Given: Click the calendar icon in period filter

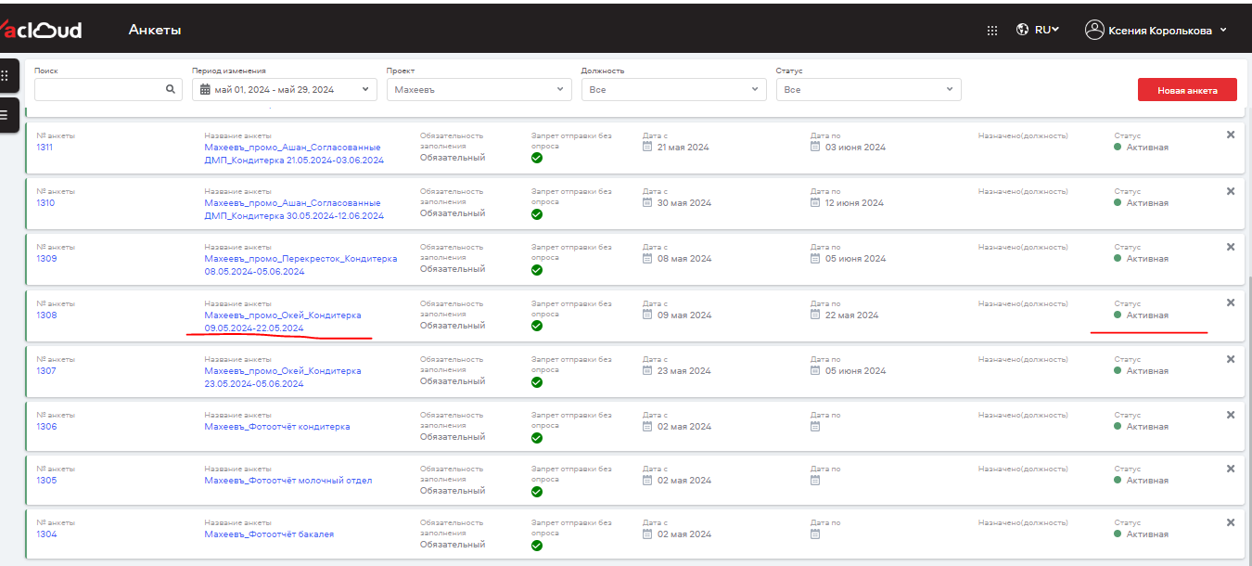Looking at the screenshot, I should pyautogui.click(x=206, y=89).
